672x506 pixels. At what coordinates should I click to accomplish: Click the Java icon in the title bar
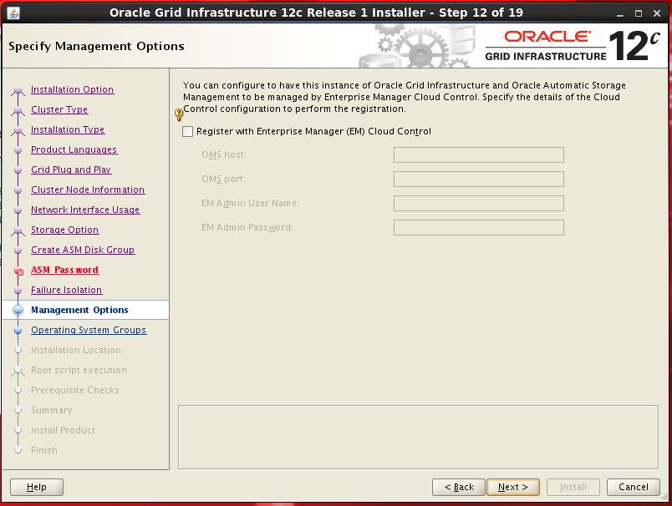13,13
